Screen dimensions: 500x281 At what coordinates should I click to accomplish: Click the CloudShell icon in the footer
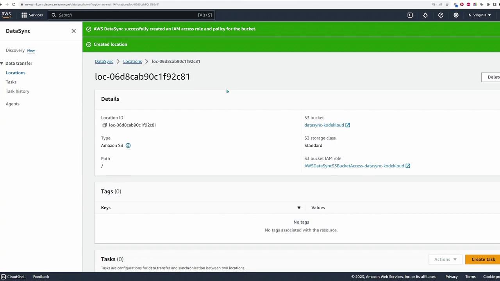3,277
